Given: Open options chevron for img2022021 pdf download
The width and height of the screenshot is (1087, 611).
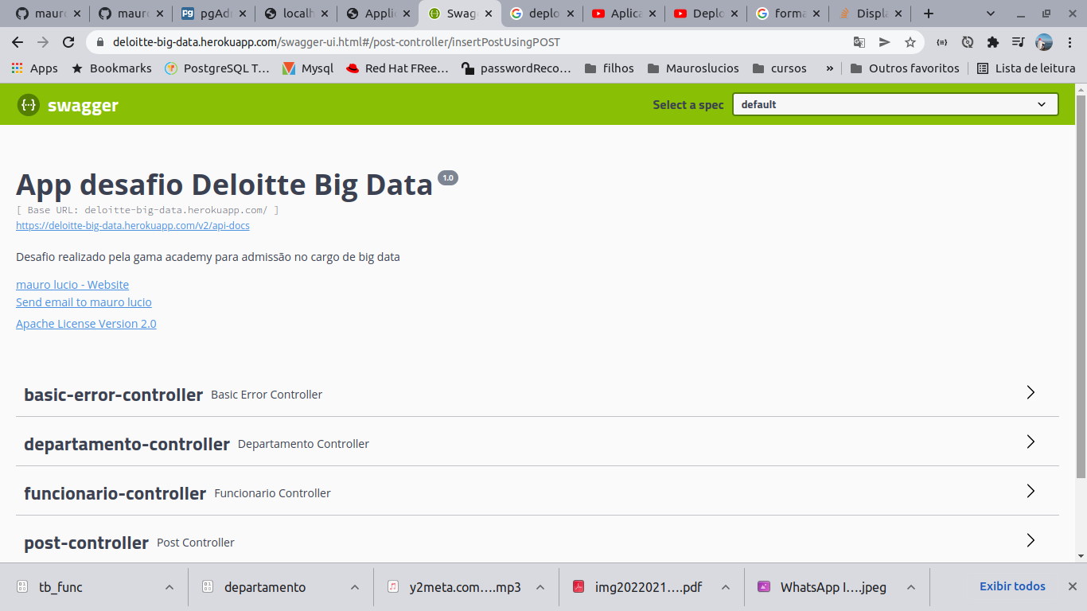Looking at the screenshot, I should coord(725,587).
